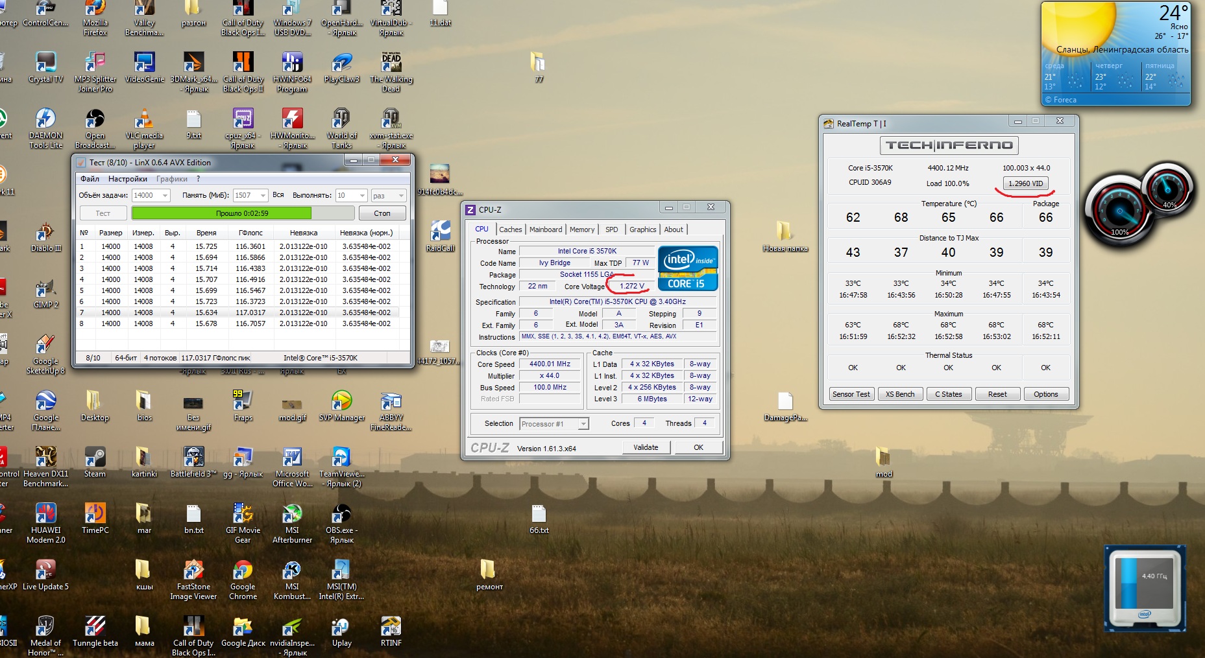Launch the GIMP 2 desktop shortcut
1205x658 pixels.
tap(45, 289)
